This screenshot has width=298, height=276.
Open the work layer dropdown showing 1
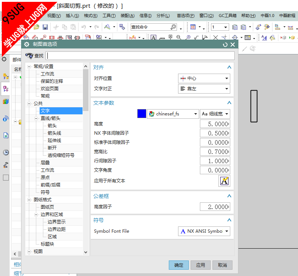pyautogui.click(x=220, y=27)
